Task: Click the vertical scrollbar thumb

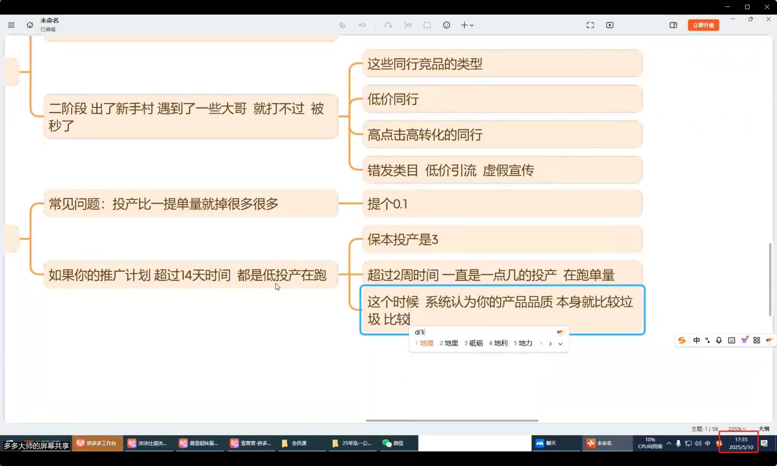Action: click(770, 279)
